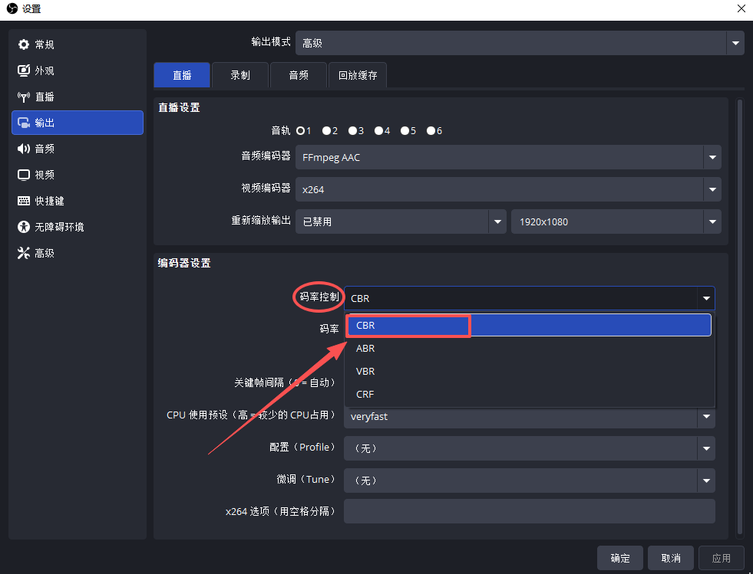Open 无障碍环境 accessibility icon
The width and height of the screenshot is (753, 574).
(24, 227)
